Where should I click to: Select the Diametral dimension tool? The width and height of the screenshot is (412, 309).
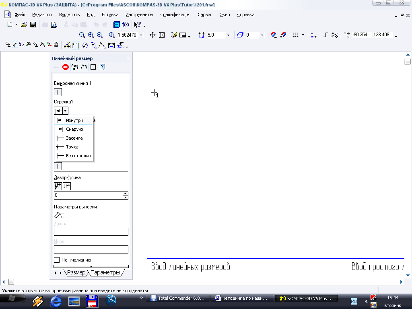pos(85,45)
